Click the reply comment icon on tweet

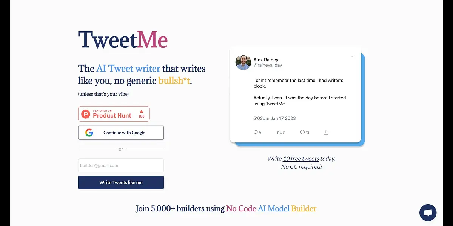click(x=256, y=132)
